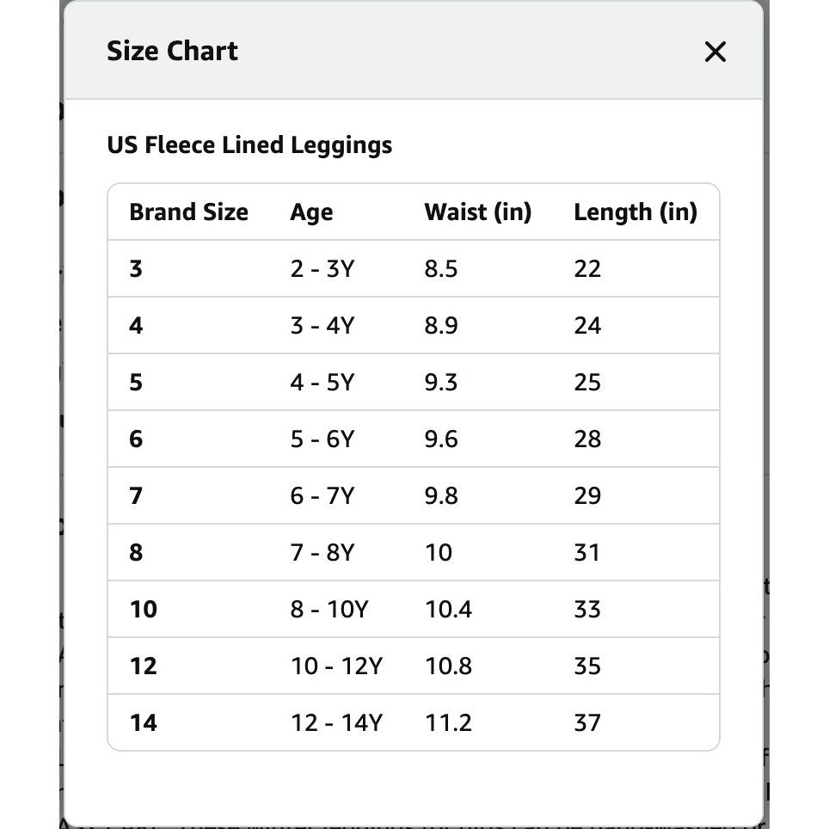Select brand size 4 row
The image size is (829, 829).
pyautogui.click(x=414, y=325)
